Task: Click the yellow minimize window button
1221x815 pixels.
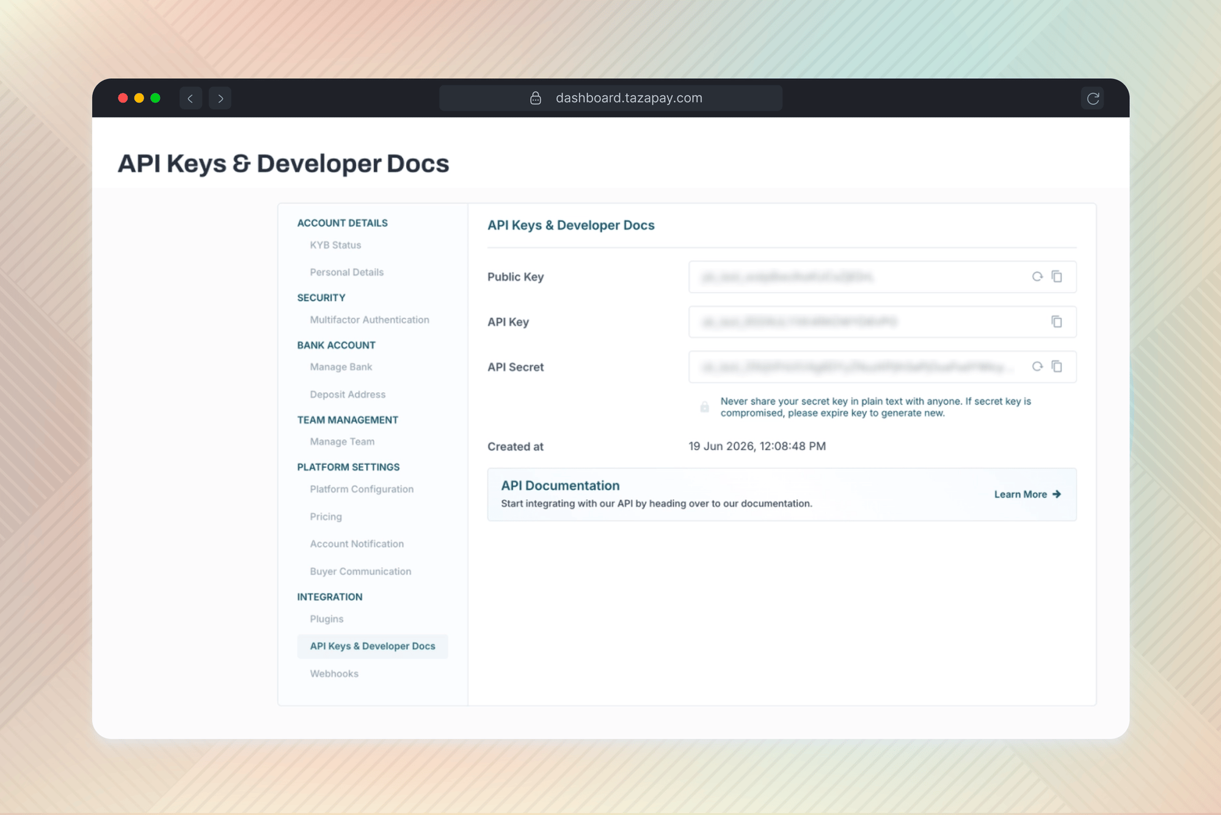Action: [139, 98]
